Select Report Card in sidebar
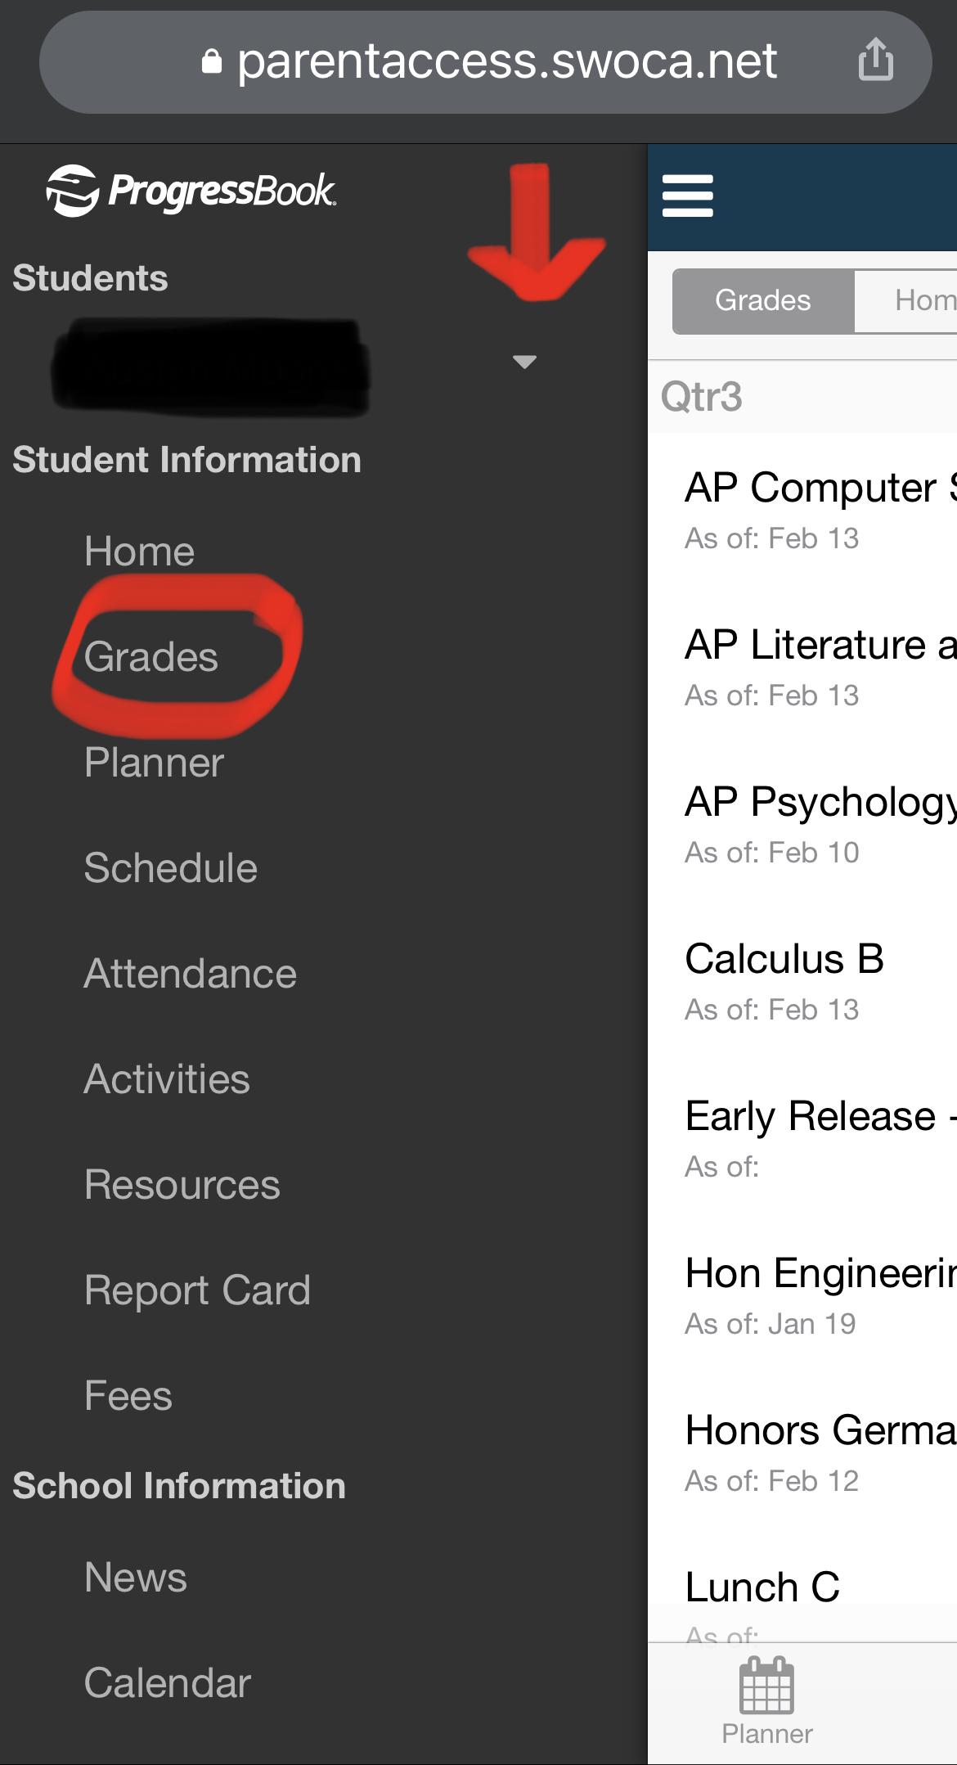 (197, 1290)
